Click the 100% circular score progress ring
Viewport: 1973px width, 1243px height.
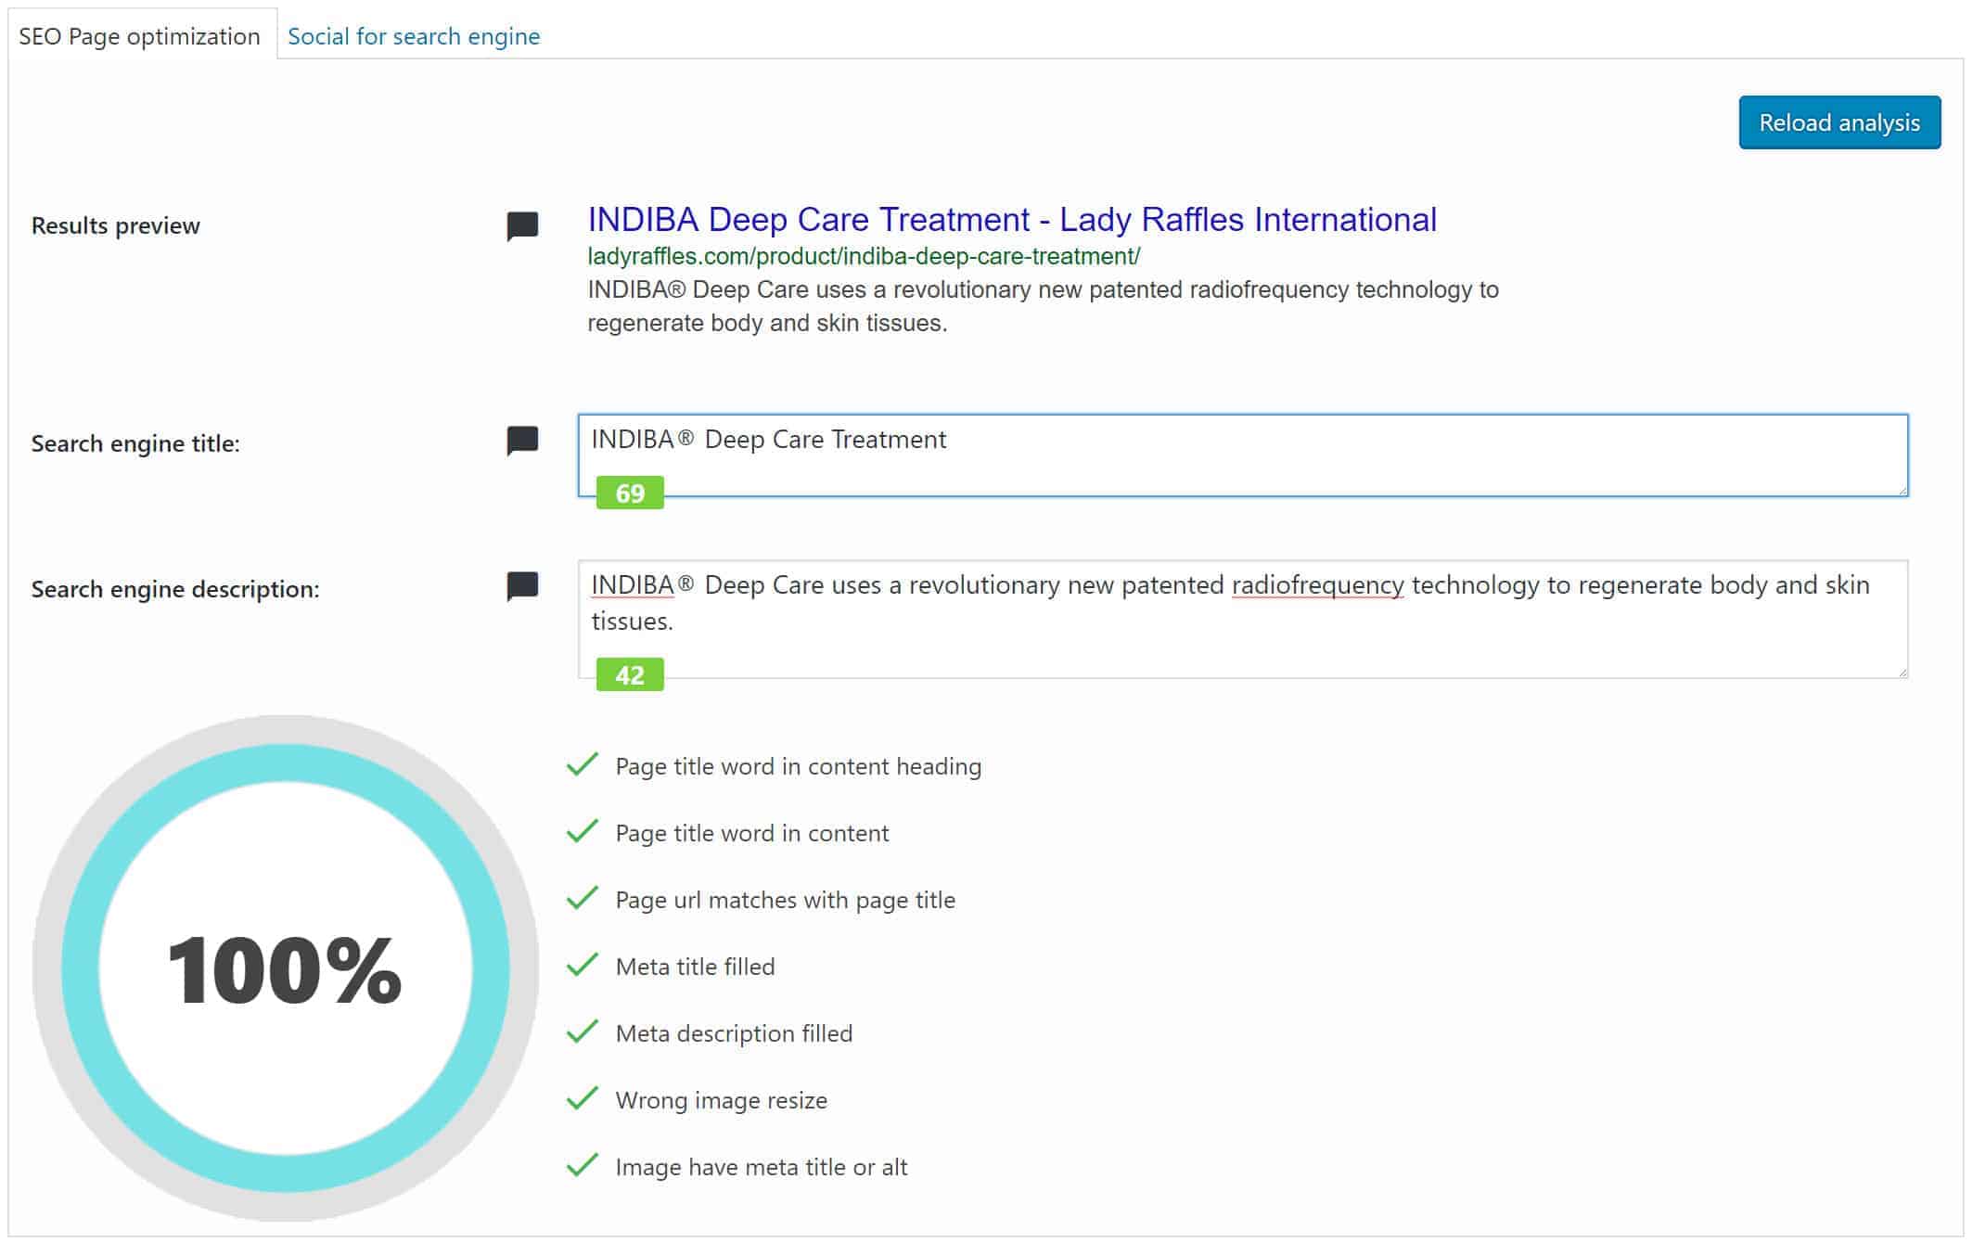pos(286,968)
